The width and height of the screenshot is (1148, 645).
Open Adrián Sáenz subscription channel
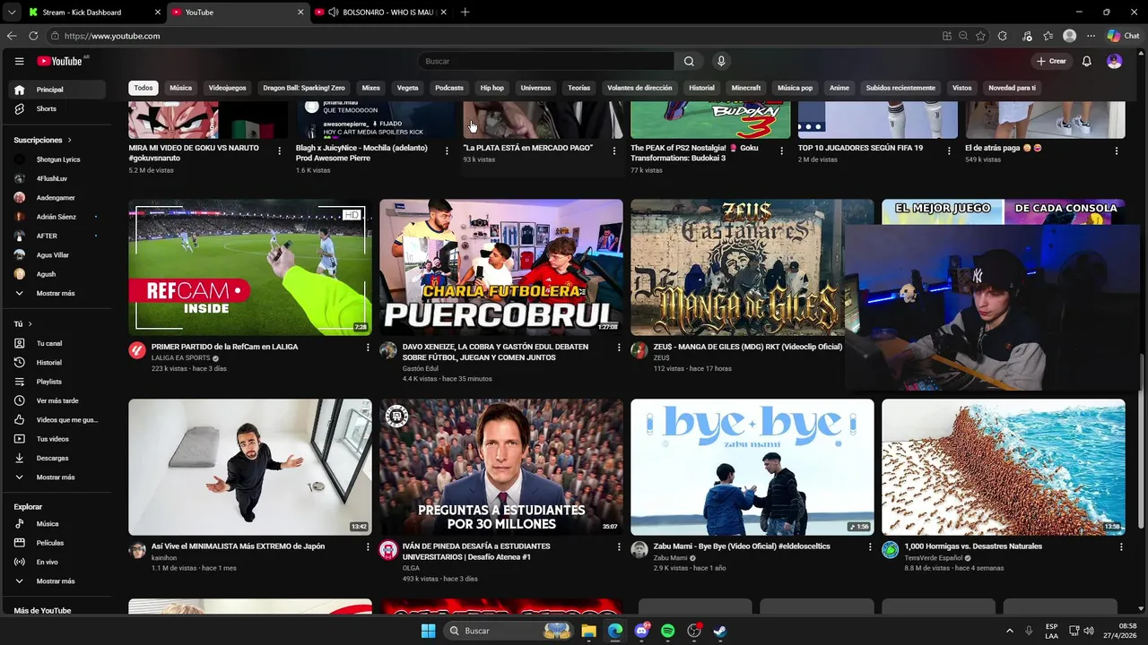point(57,217)
